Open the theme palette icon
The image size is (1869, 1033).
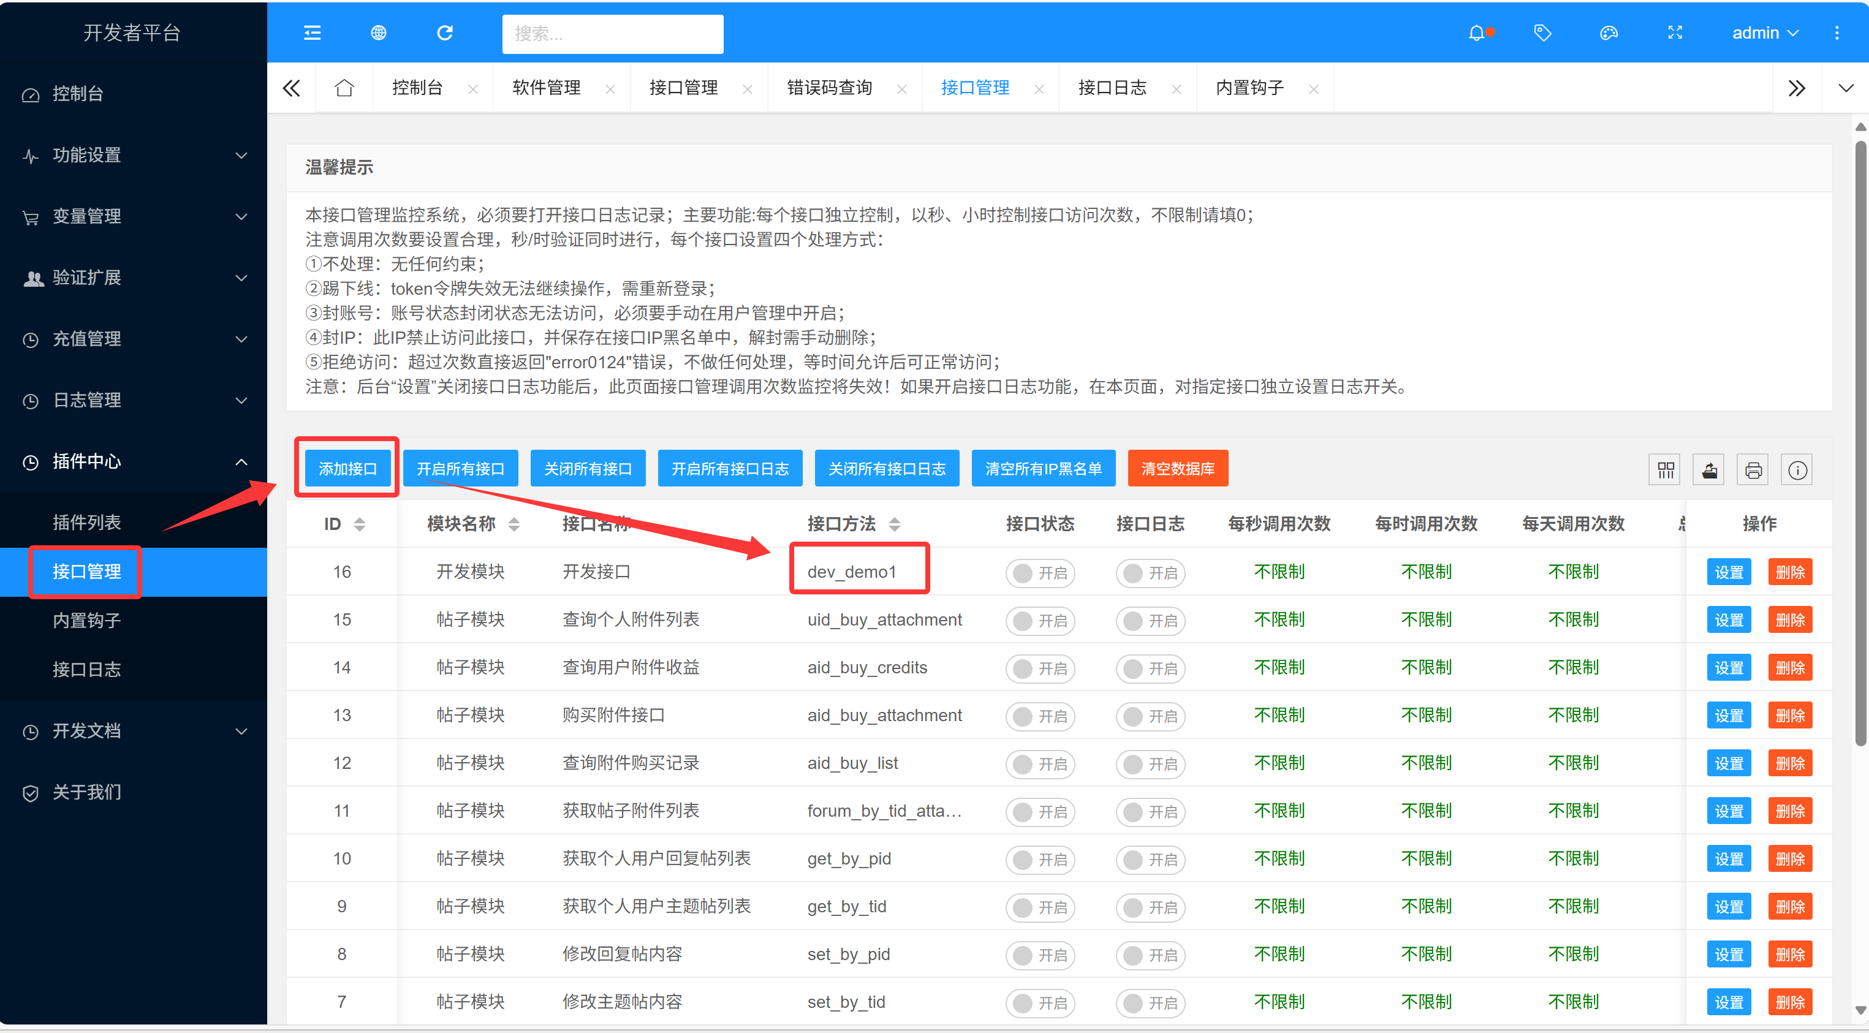tap(1609, 32)
